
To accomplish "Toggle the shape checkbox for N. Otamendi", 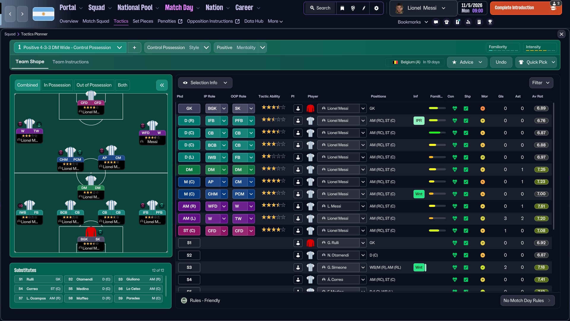I will coord(466,255).
